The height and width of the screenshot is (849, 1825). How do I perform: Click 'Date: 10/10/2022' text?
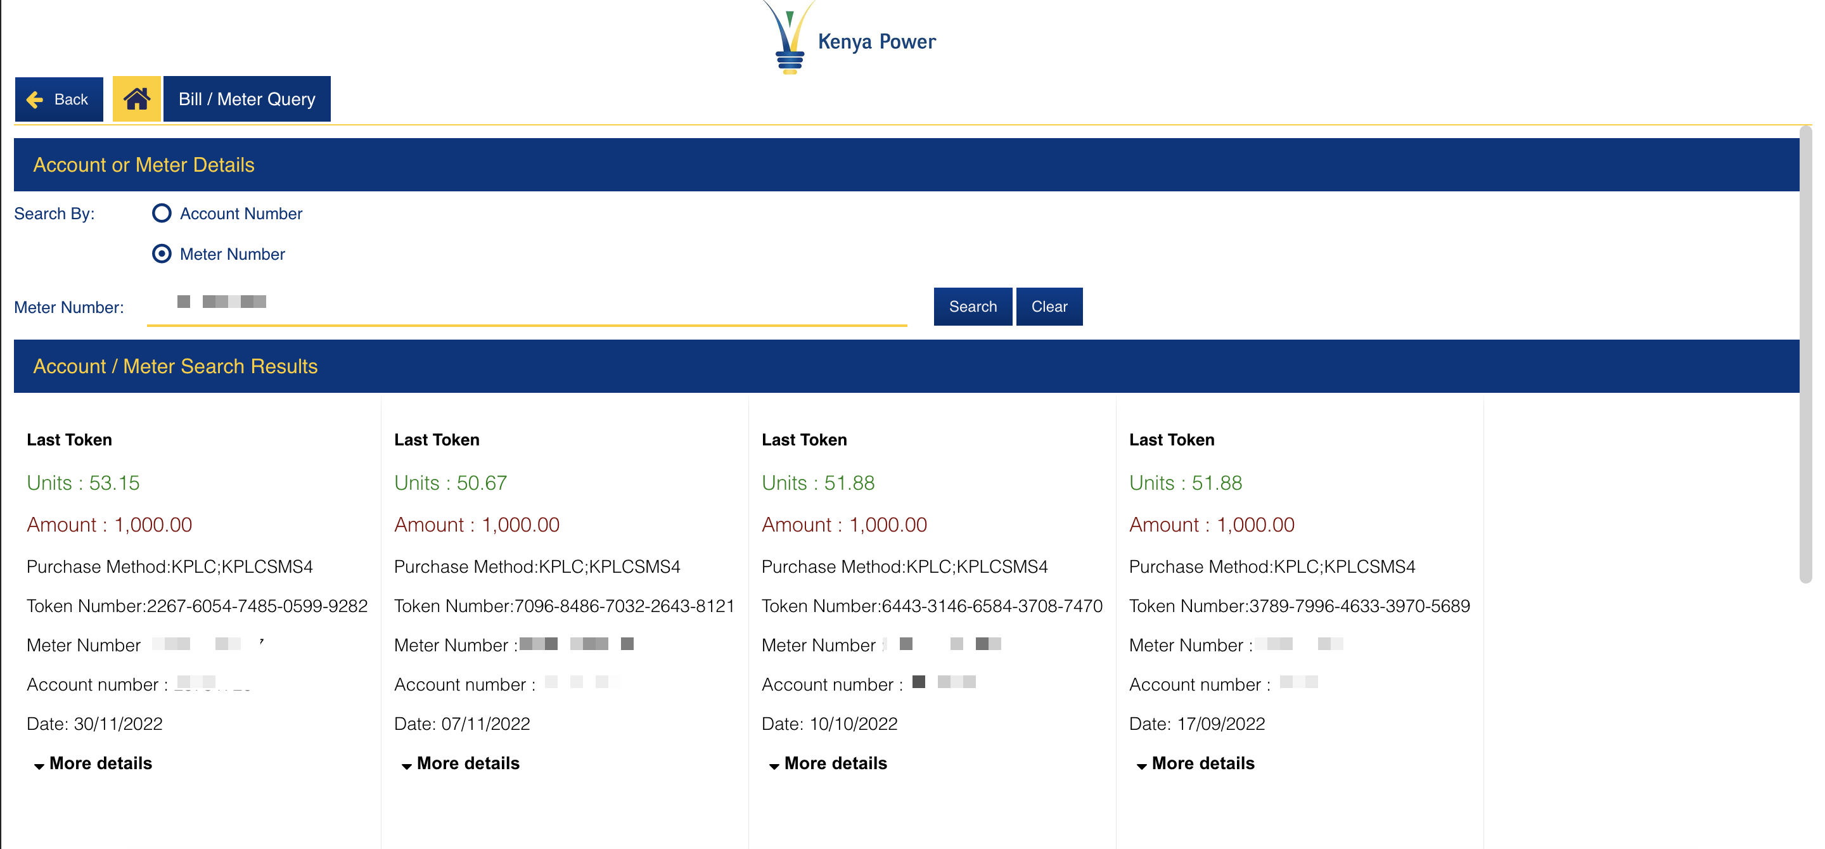coord(829,724)
